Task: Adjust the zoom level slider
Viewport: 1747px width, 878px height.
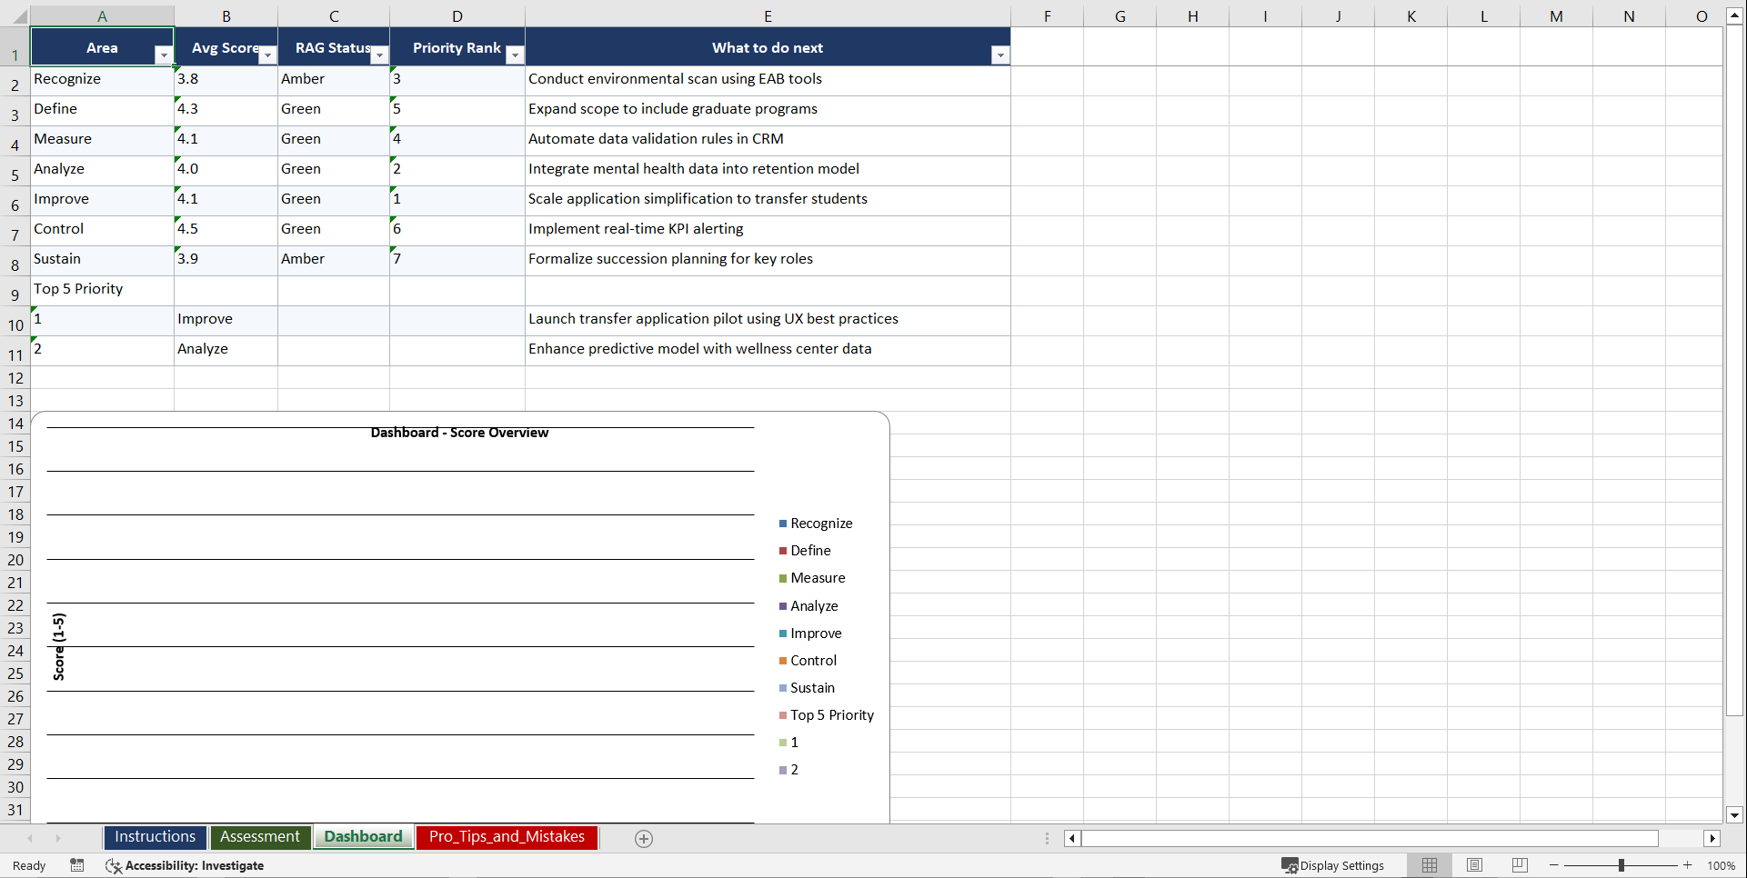Action: coord(1621,865)
